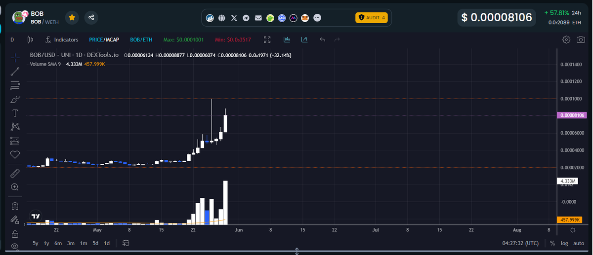
Task: Open the 04:27:32 (UTC) timezone menu
Action: click(x=520, y=243)
